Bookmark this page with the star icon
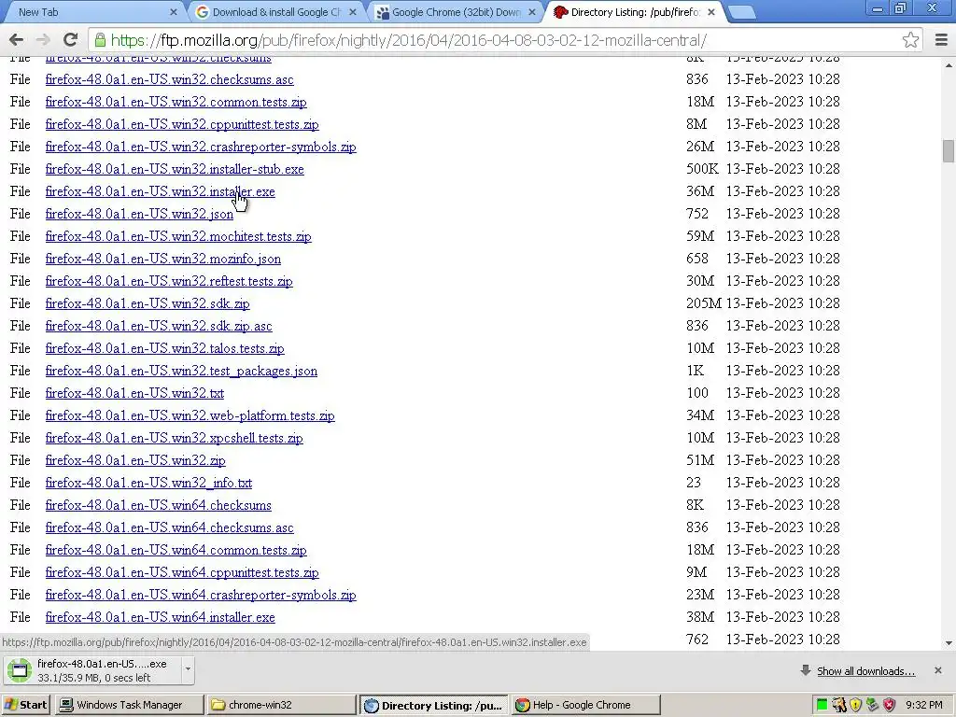Screen dimensions: 956x717 pyautogui.click(x=910, y=40)
